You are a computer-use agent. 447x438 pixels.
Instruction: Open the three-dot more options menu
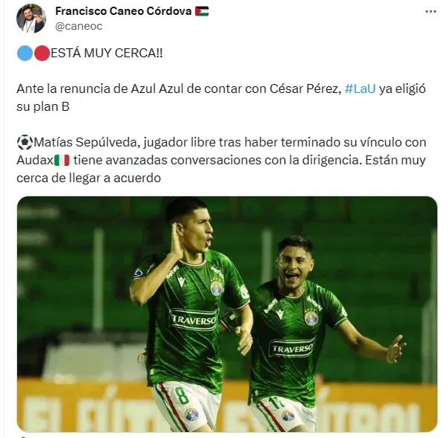click(x=431, y=12)
